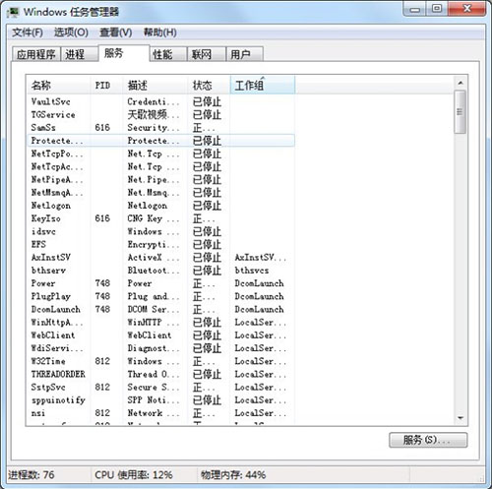Switch to the 应用程序 tab

point(36,54)
